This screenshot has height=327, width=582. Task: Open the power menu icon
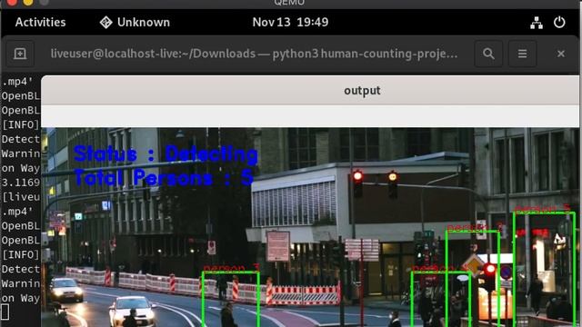pos(559,22)
